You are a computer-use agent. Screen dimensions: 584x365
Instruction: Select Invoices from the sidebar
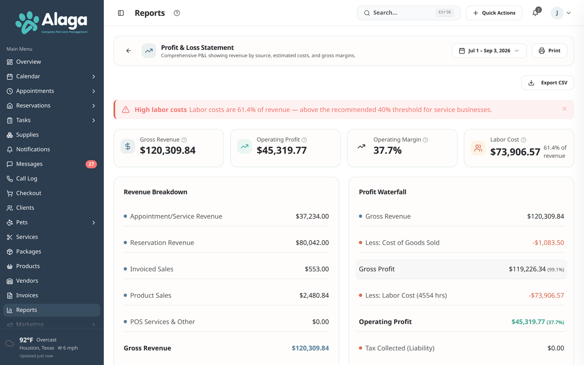(52, 295)
